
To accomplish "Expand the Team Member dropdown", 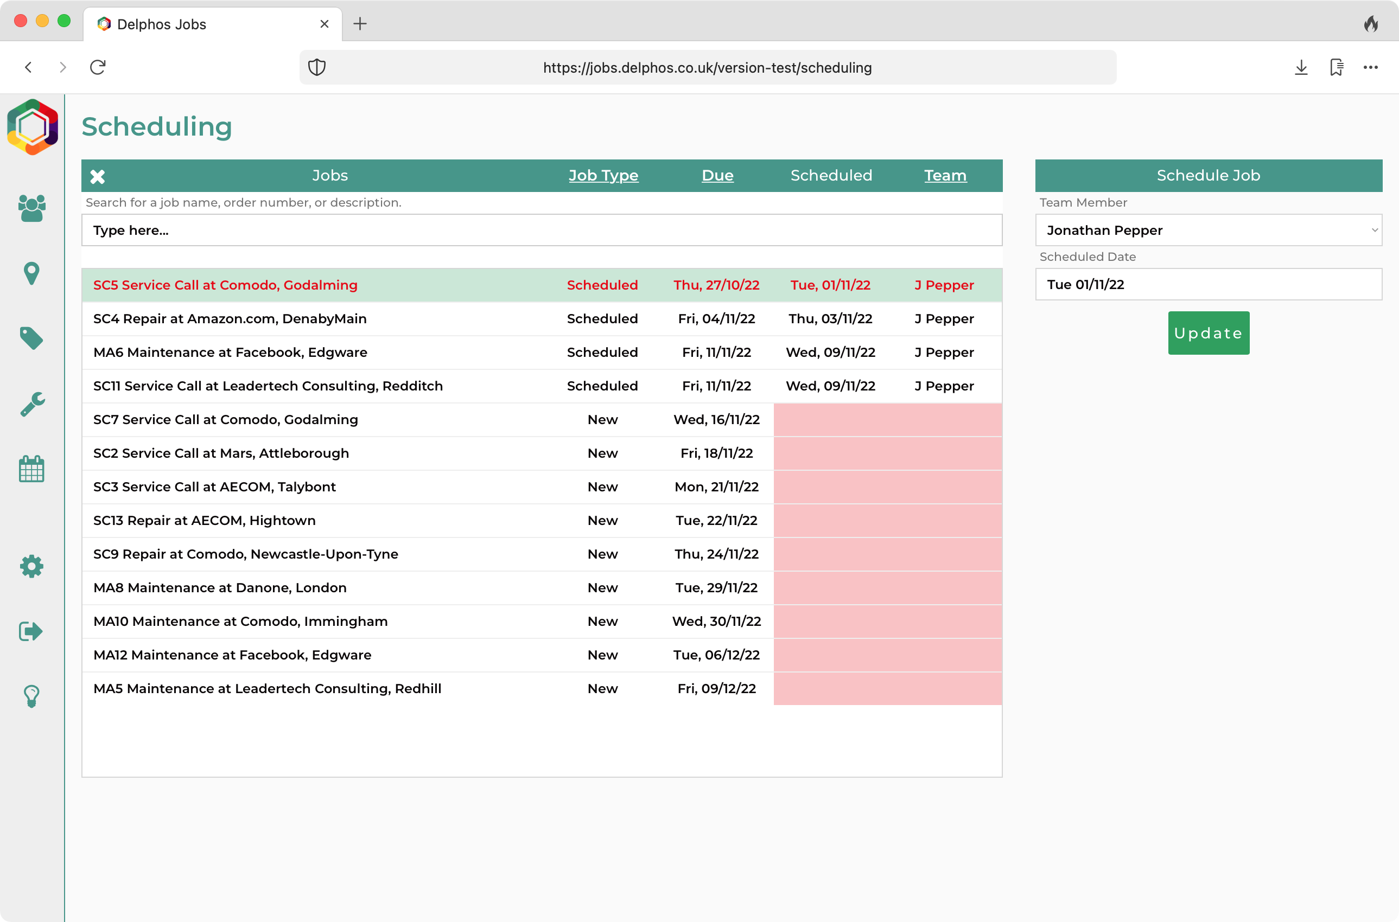I will tap(1208, 230).
